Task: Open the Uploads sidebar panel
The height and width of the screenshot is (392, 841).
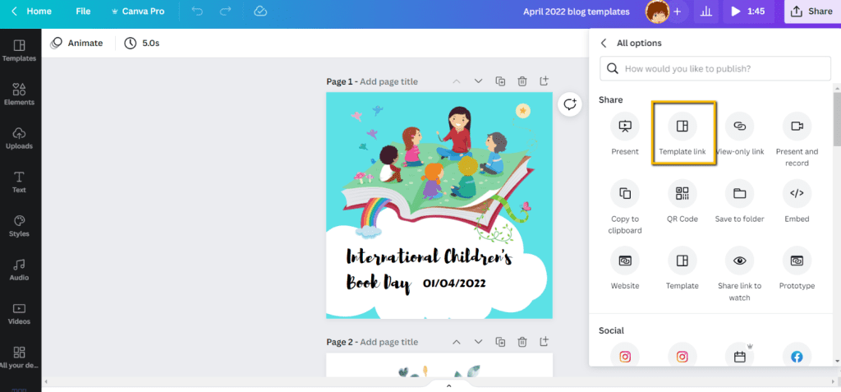Action: 20,138
